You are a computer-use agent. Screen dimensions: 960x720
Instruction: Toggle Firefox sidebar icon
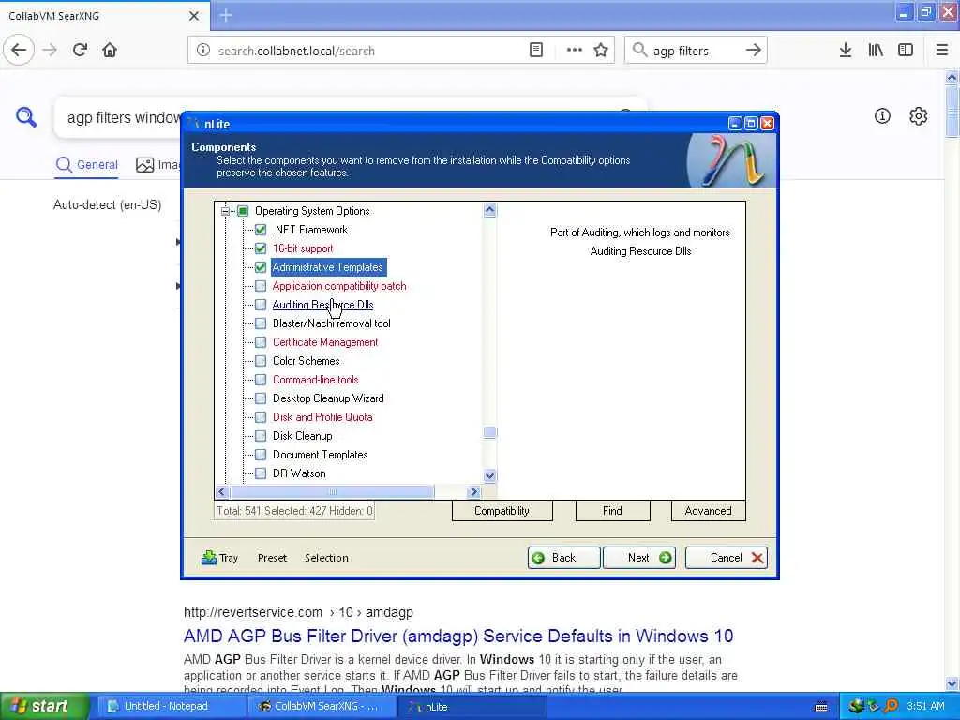[906, 51]
